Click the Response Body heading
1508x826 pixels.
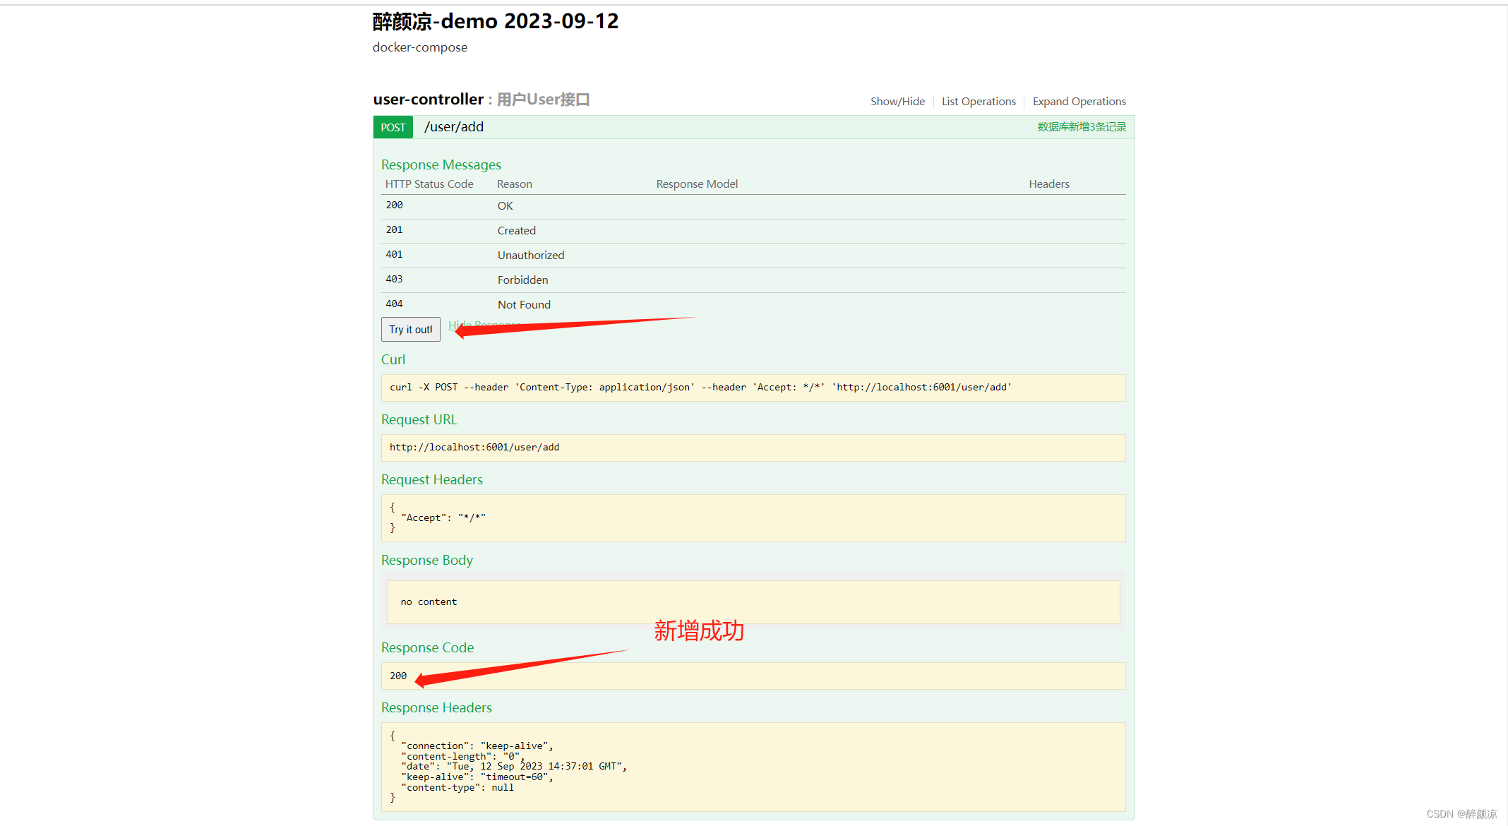[x=427, y=561]
